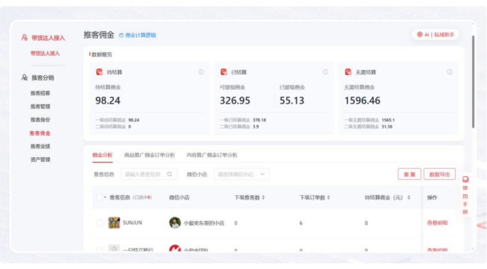Focus the 请输入推客信息 search field

click(x=149, y=174)
